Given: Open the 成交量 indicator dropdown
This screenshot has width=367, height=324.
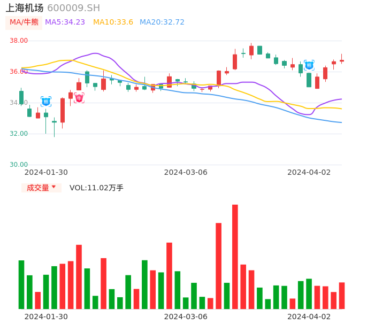Looking at the screenshot, I should coord(41,188).
